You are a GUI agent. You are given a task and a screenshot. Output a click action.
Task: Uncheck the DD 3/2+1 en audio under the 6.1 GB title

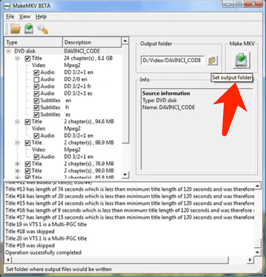36,72
